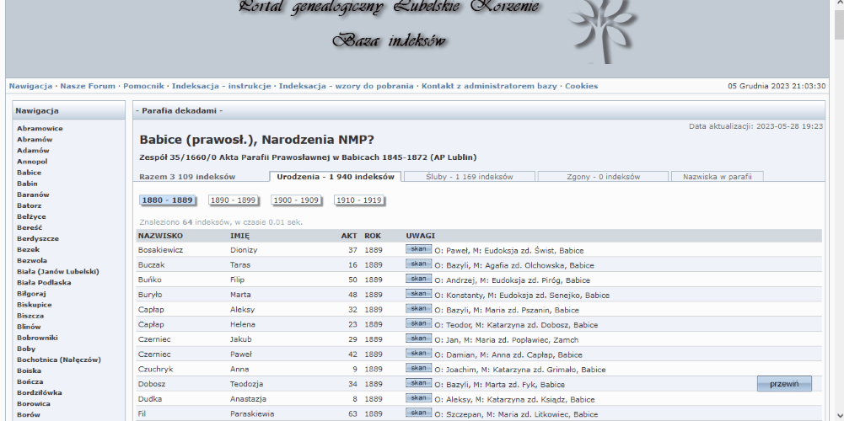The width and height of the screenshot is (844, 421).
Task: Switch to the Śluby tab
Action: coord(470,177)
